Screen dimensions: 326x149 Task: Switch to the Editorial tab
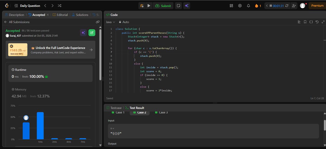click(x=60, y=15)
